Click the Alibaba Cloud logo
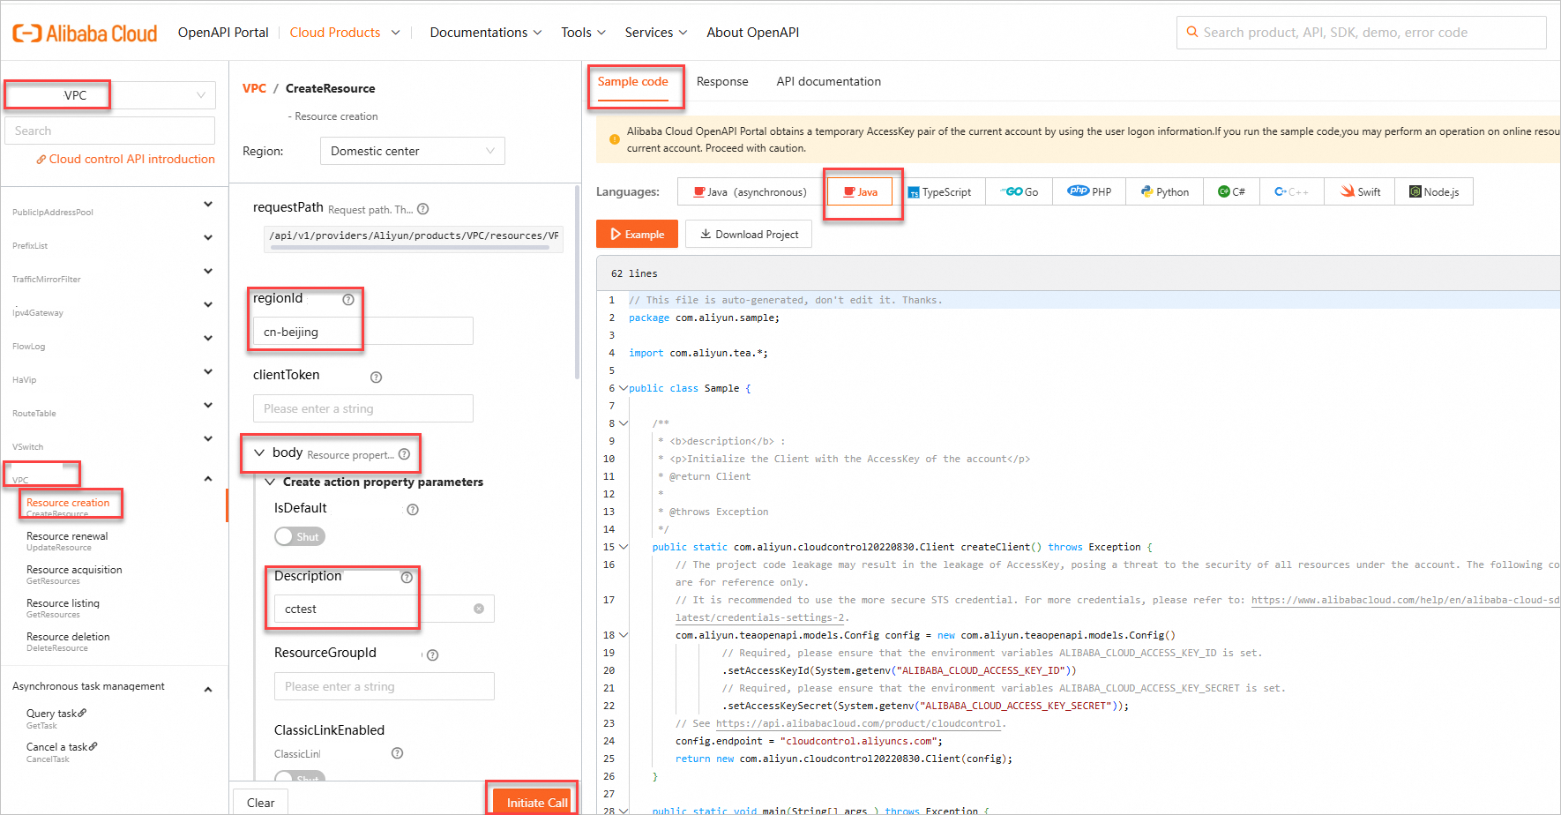 85,34
